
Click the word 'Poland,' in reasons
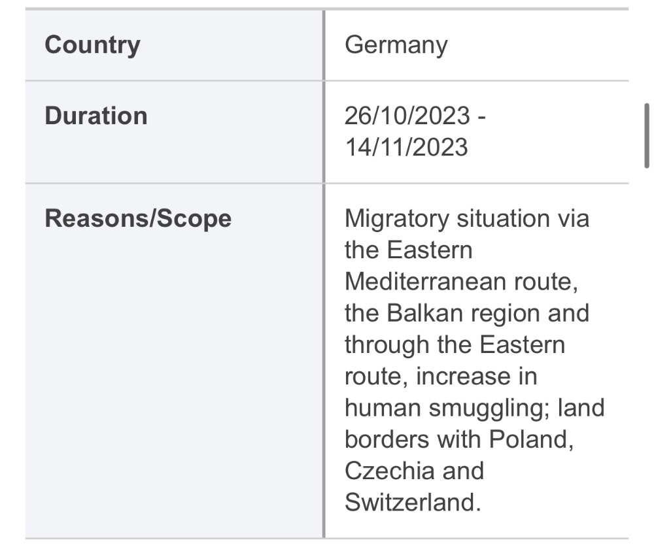point(531,439)
